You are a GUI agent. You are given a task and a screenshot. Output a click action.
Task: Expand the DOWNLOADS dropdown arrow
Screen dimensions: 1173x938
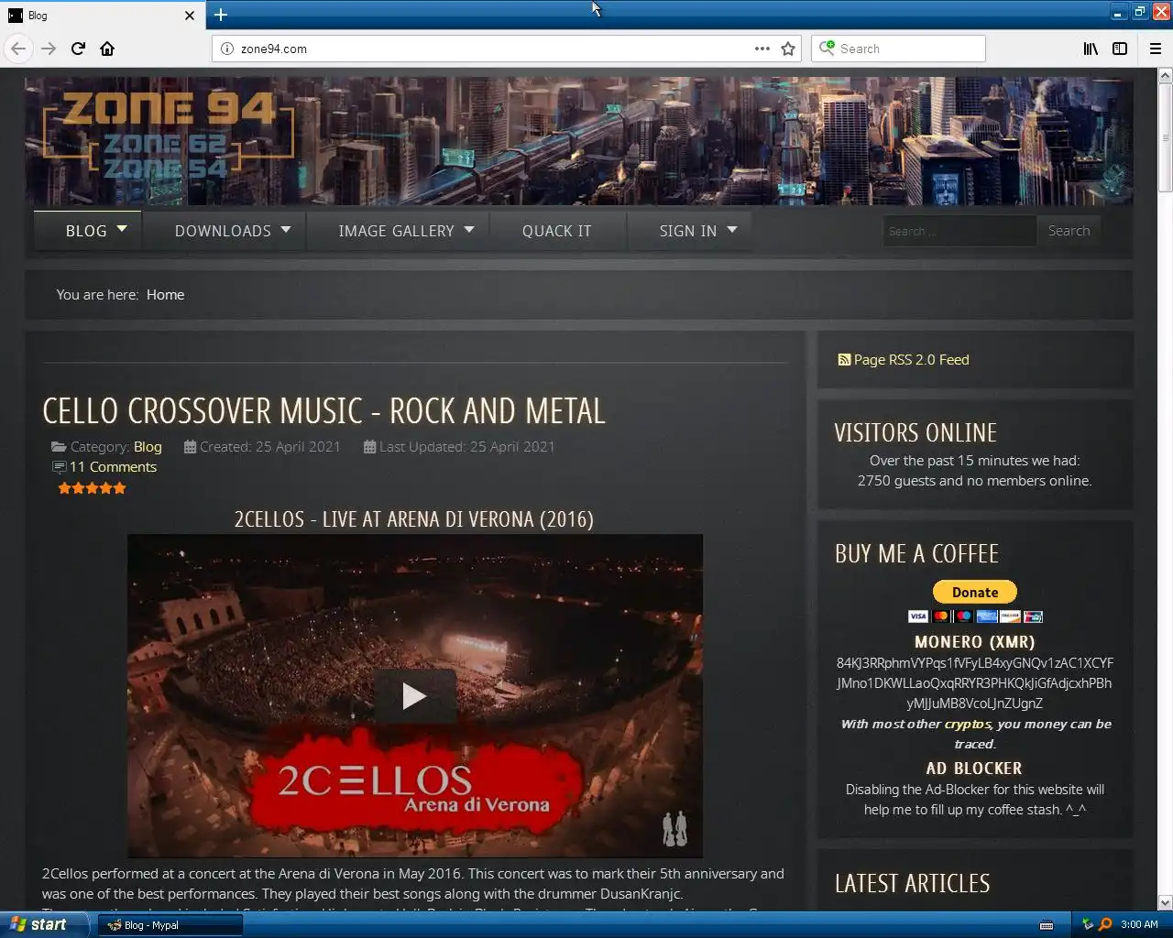286,229
